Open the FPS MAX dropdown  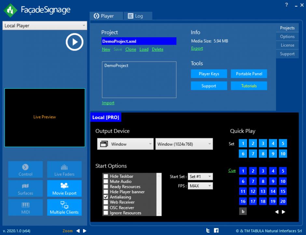200,186
